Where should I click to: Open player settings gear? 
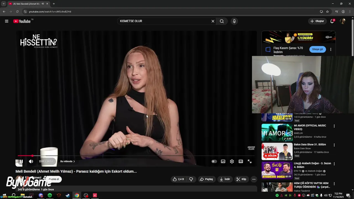(232, 161)
